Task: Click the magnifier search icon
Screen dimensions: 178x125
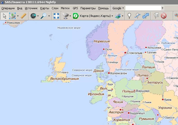Action: [44, 16]
